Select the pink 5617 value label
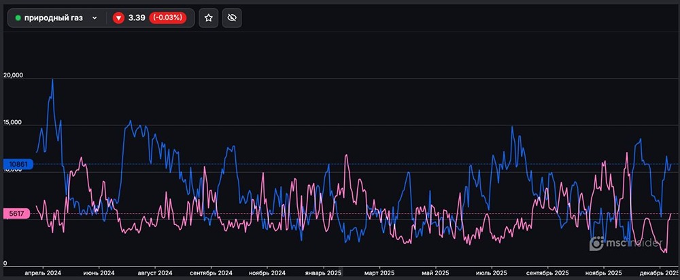Image resolution: width=680 pixels, height=280 pixels. point(16,214)
